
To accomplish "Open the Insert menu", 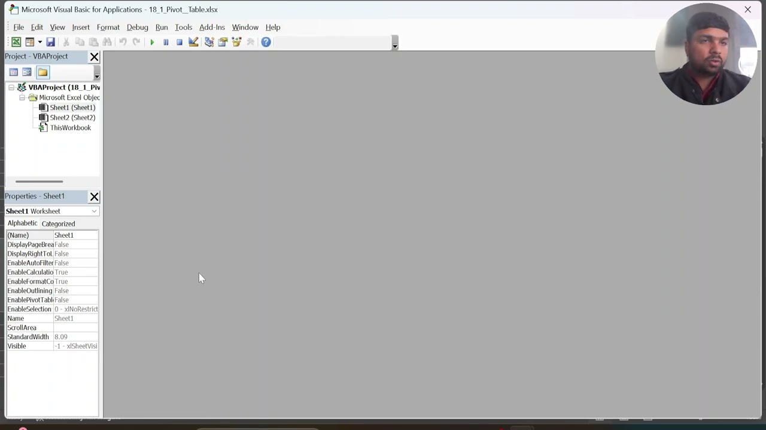I will [x=81, y=27].
